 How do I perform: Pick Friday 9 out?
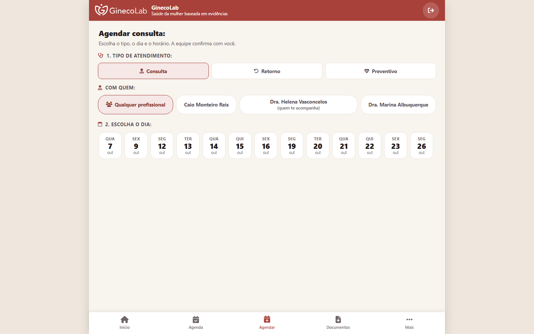tap(136, 145)
